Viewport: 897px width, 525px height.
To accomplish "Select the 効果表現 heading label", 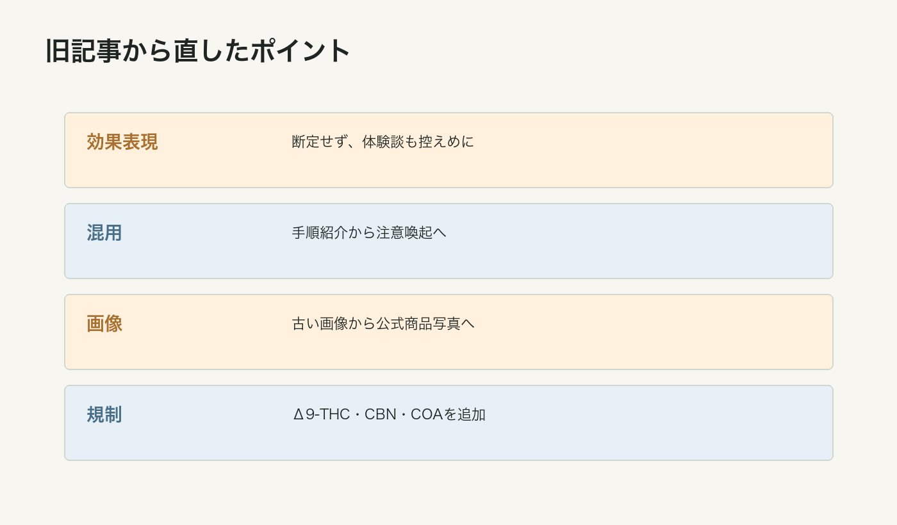I will (122, 142).
